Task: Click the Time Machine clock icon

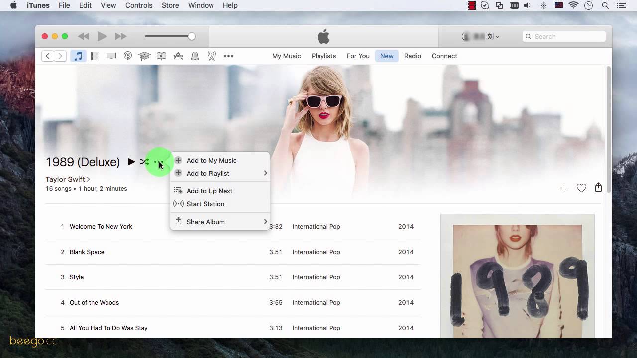Action: (589, 5)
